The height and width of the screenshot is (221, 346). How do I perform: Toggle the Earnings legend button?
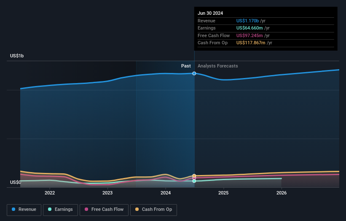60,210
